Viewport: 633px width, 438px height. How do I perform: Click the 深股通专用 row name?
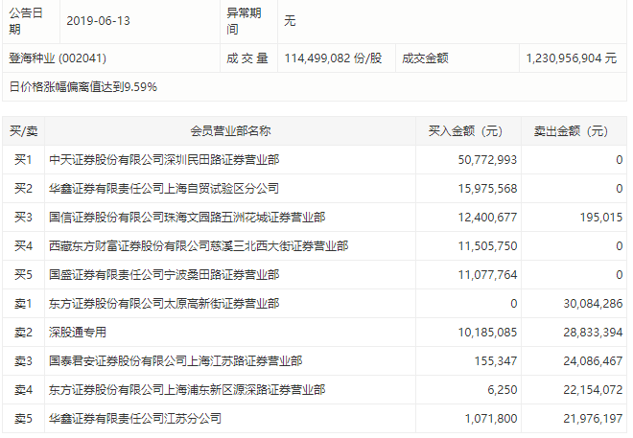[78, 333]
